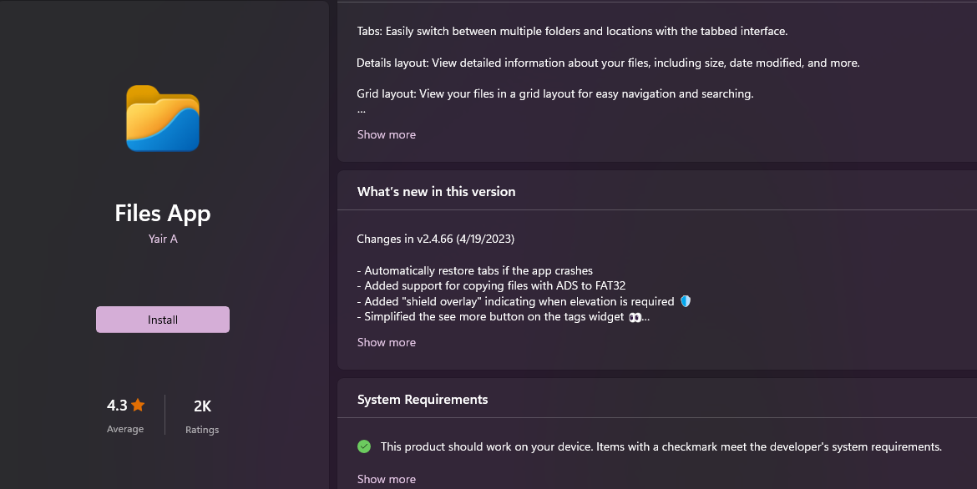Screen dimensions: 977x489
Task: Click the Files App title text
Action: click(x=163, y=214)
